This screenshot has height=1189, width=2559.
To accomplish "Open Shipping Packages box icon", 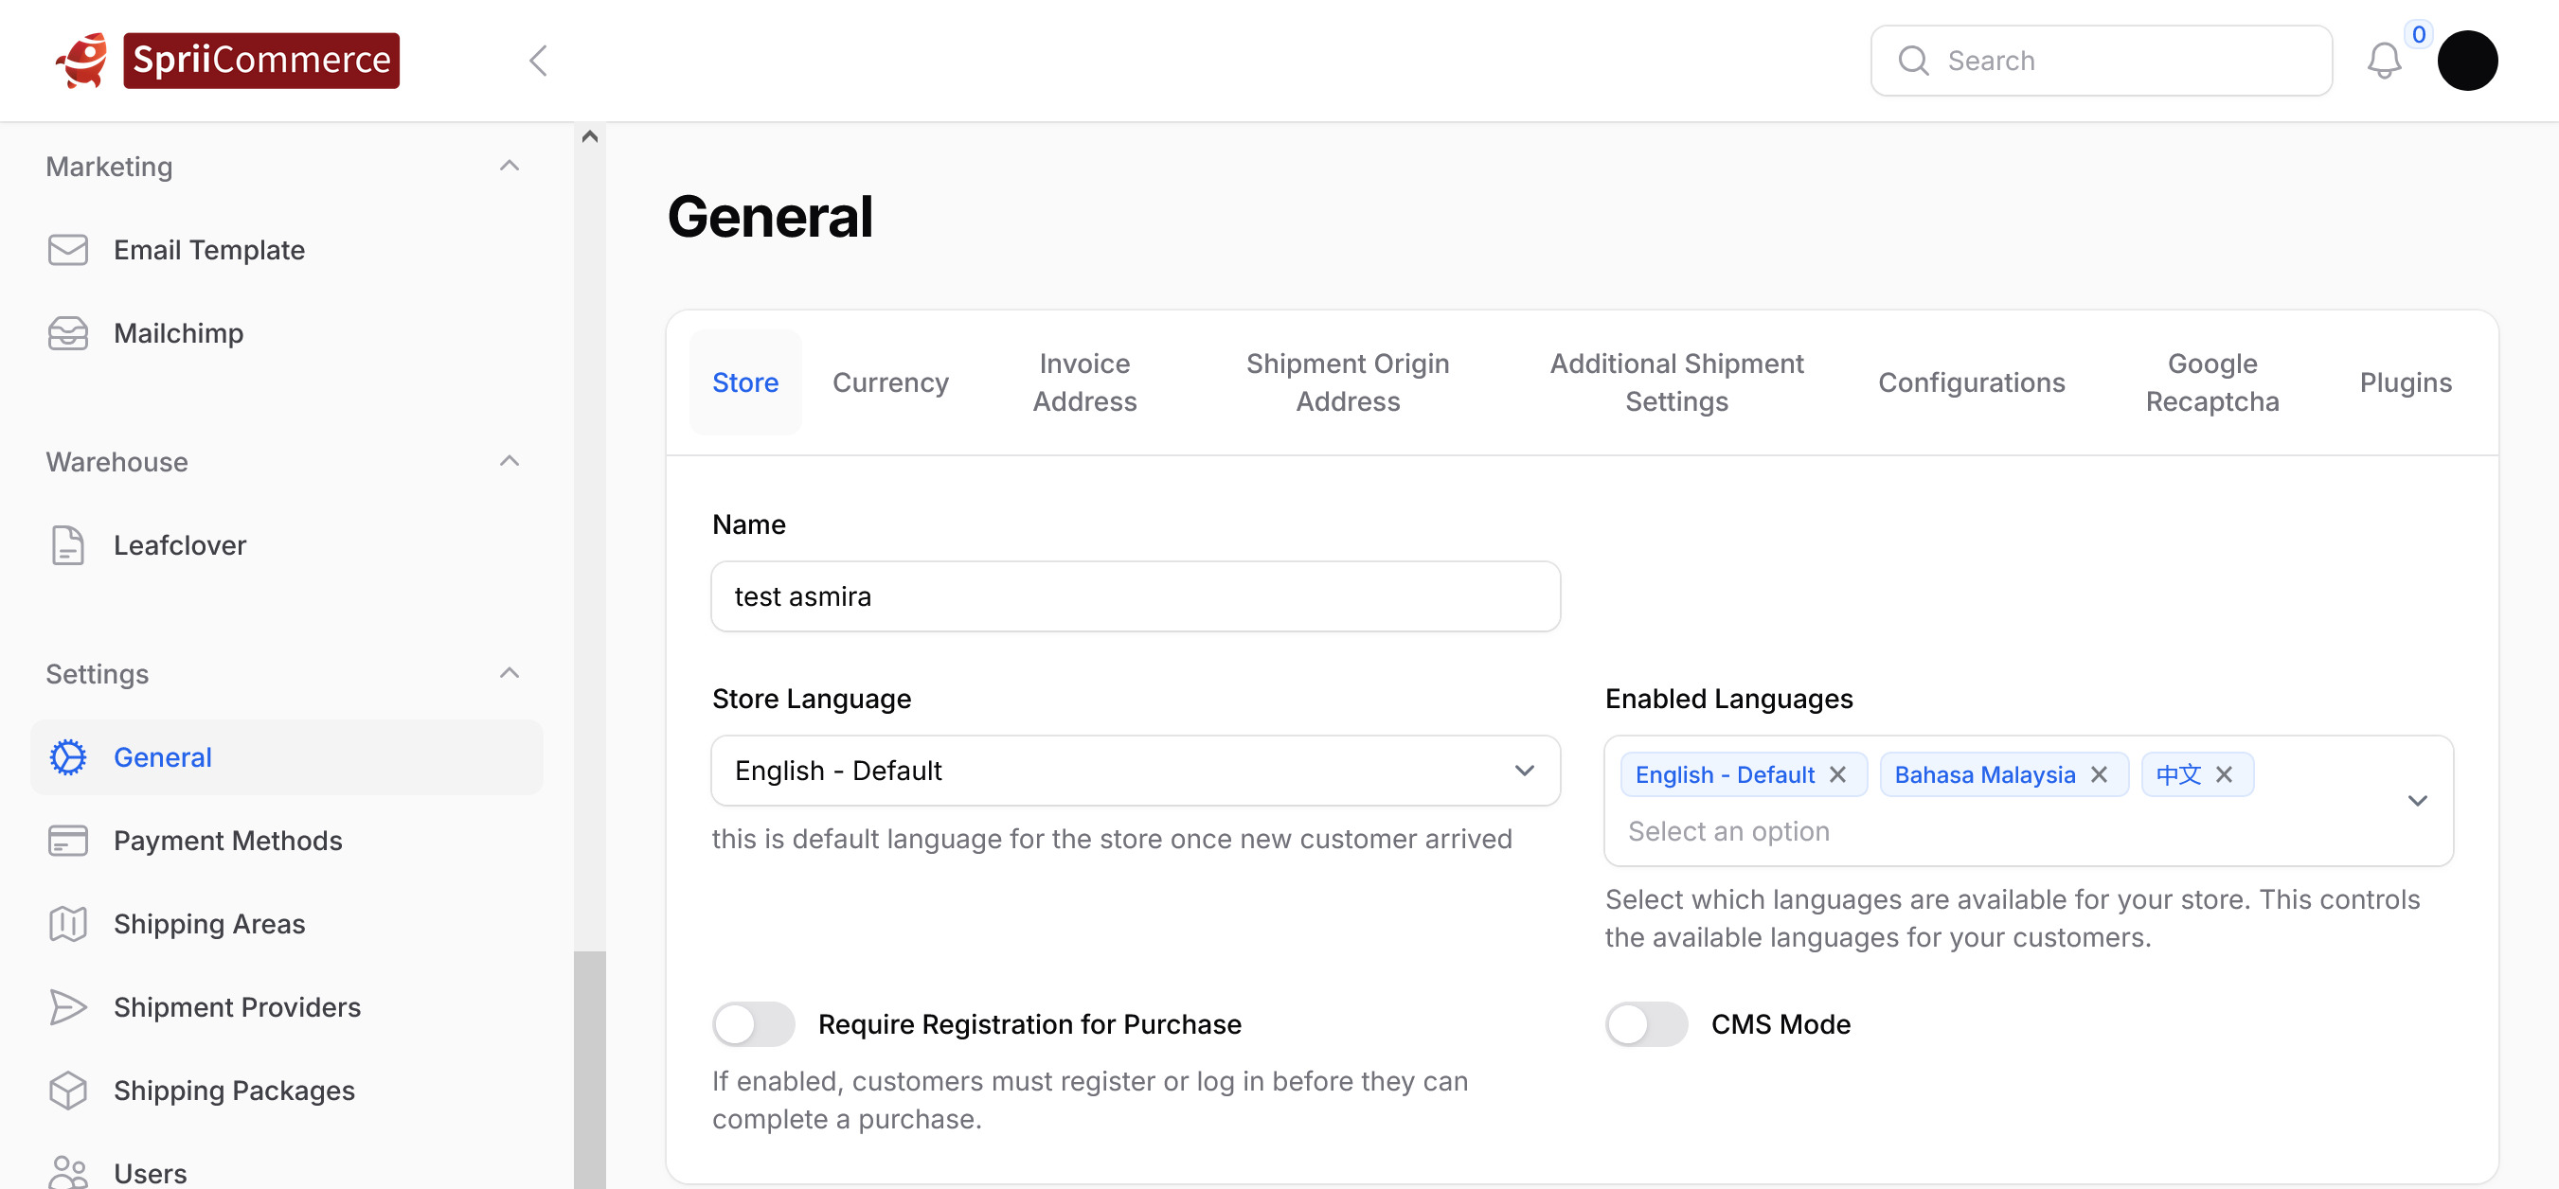I will [67, 1091].
